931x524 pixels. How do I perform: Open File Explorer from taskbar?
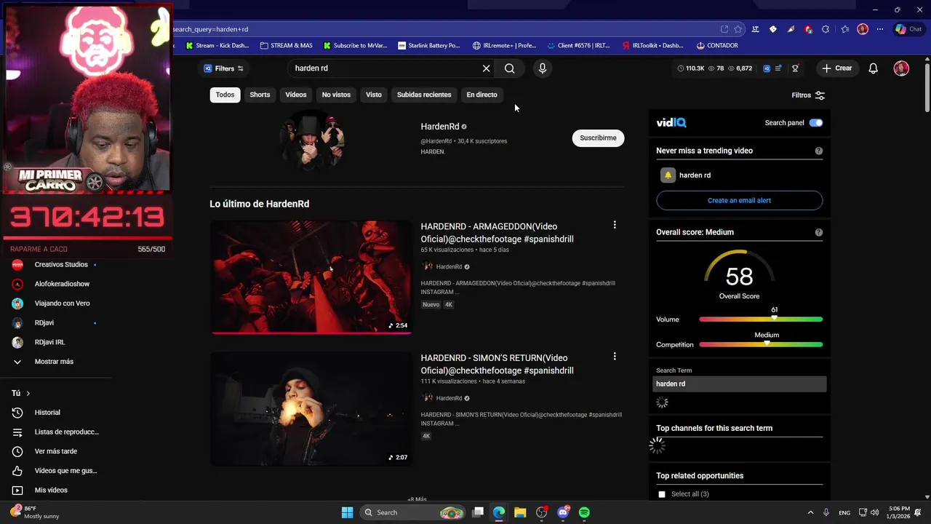pos(520,512)
